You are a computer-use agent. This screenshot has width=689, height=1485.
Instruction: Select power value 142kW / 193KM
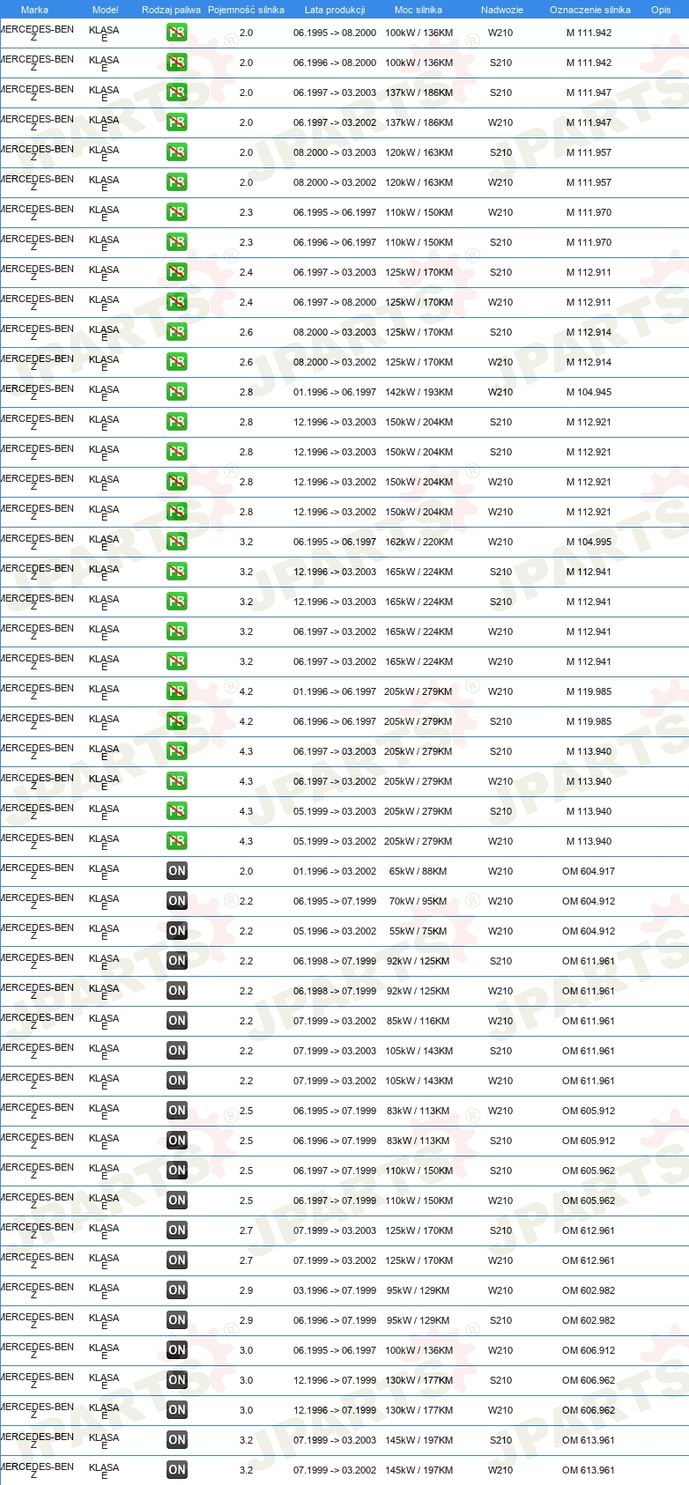click(419, 392)
